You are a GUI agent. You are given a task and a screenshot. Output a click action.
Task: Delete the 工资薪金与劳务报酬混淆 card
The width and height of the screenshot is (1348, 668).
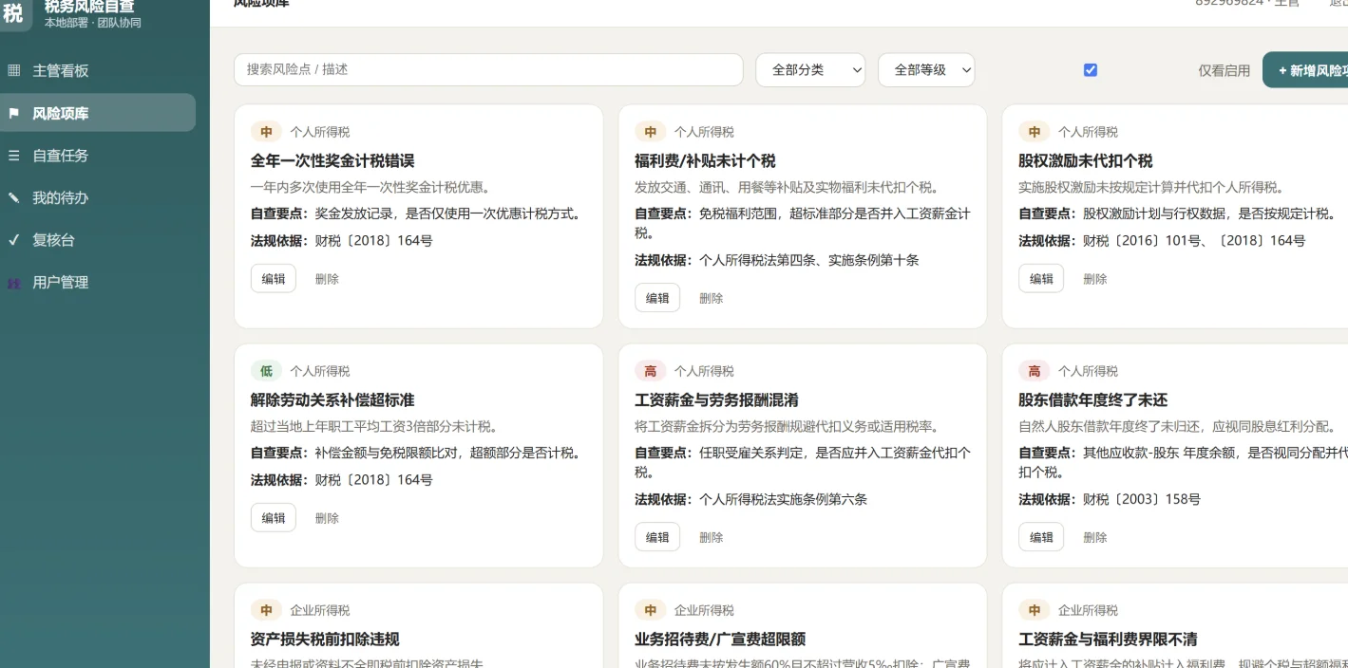click(711, 537)
